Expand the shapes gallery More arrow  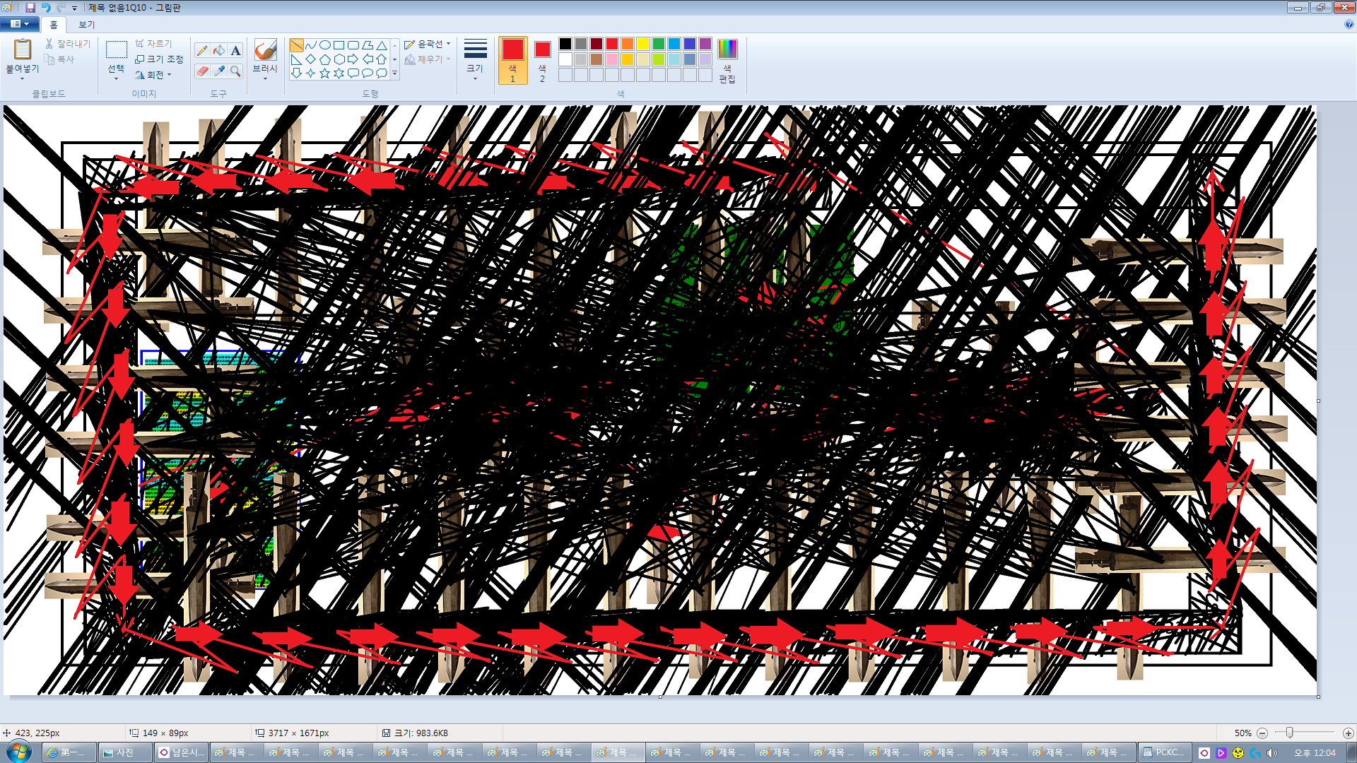(394, 73)
